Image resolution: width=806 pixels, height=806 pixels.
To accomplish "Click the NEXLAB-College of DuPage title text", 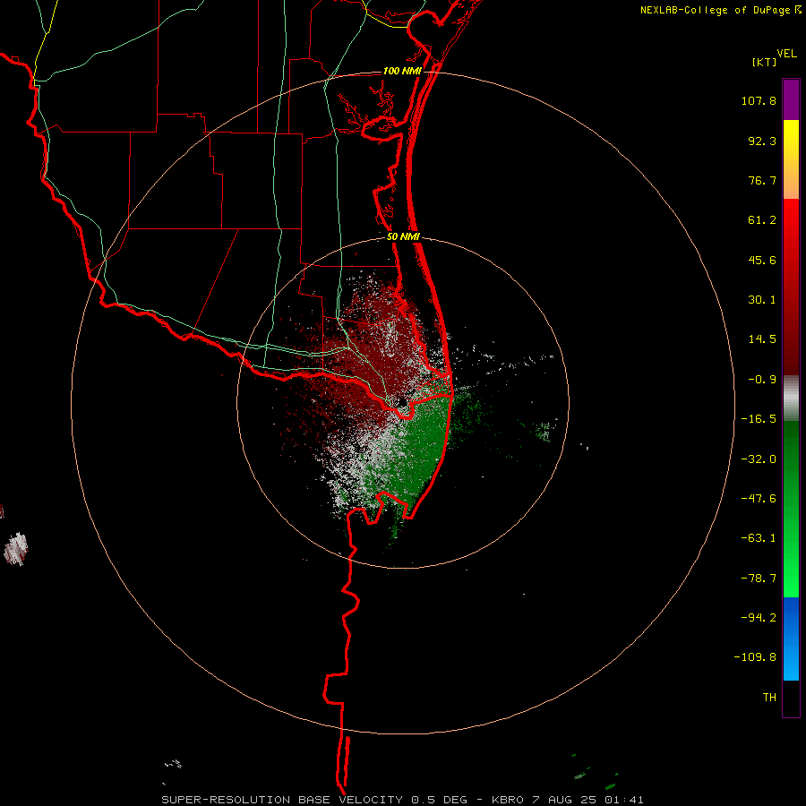I will [716, 10].
